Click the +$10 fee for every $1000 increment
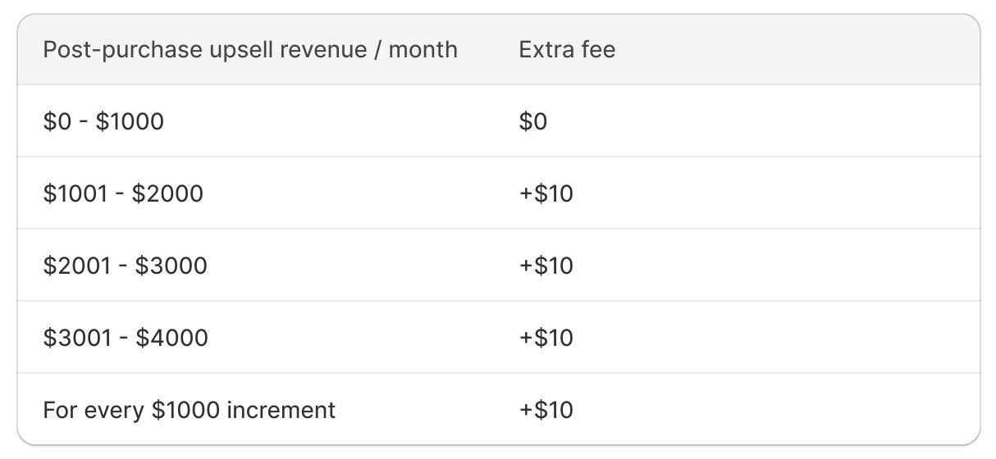 pos(546,410)
